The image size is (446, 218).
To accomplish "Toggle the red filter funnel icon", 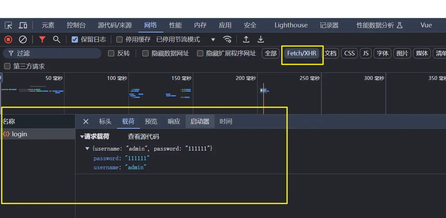I will 42,39.
